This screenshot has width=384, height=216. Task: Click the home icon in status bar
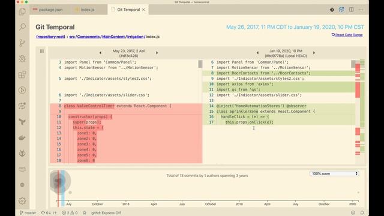point(85,213)
